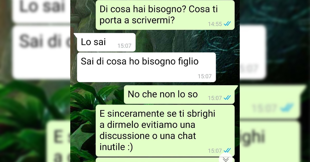
Task: Click the 15:07 timestamp under 'bisogno figlio'
Action: click(x=205, y=76)
